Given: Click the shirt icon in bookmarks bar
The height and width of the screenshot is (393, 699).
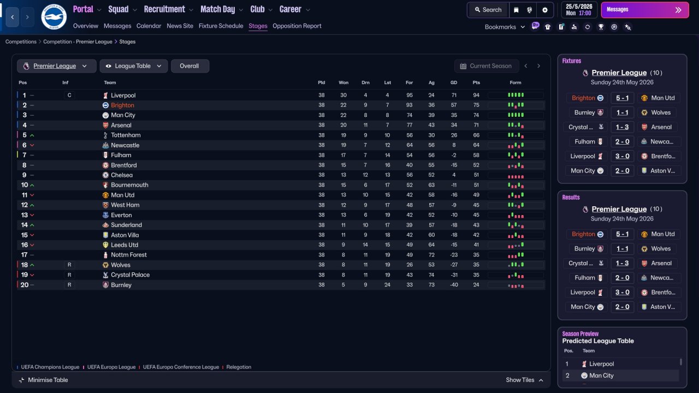Looking at the screenshot, I should (548, 27).
